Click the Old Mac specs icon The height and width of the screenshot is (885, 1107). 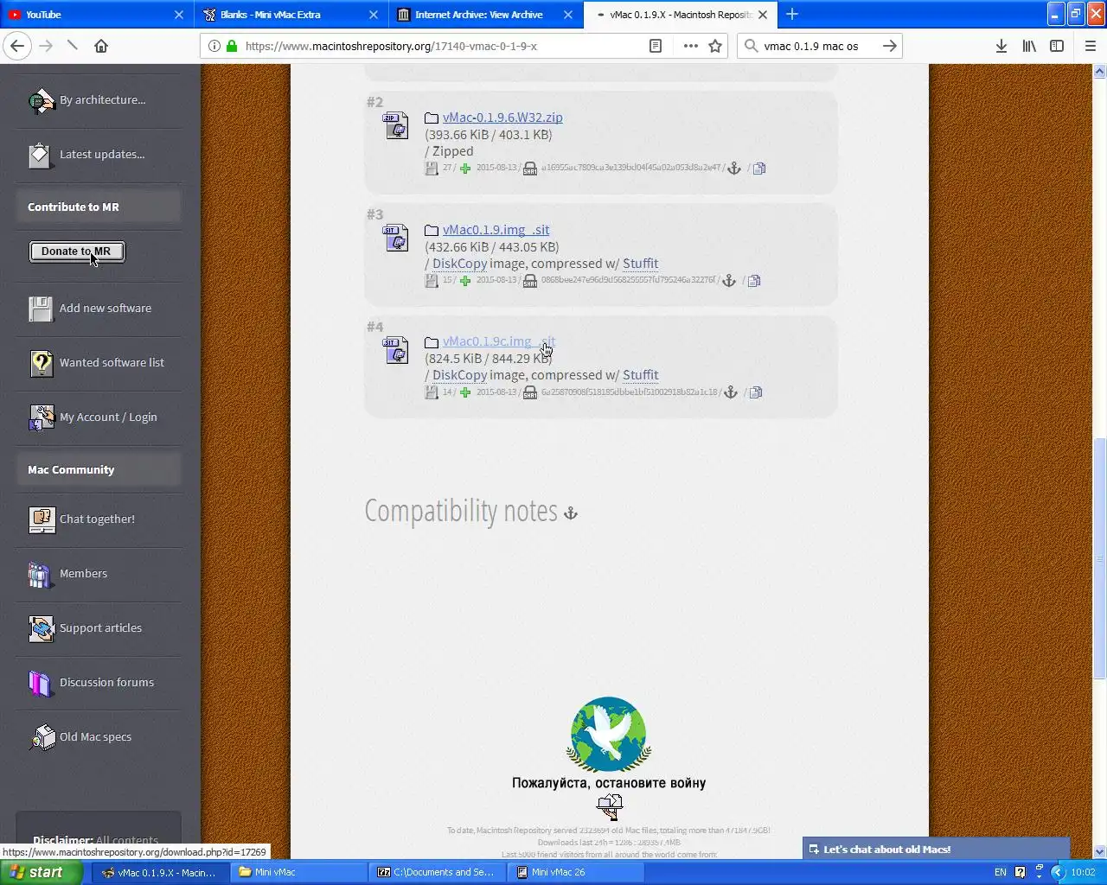point(41,737)
